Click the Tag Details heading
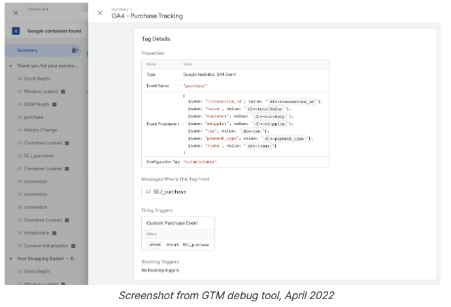Screen dimensions: 451x307 [156, 39]
